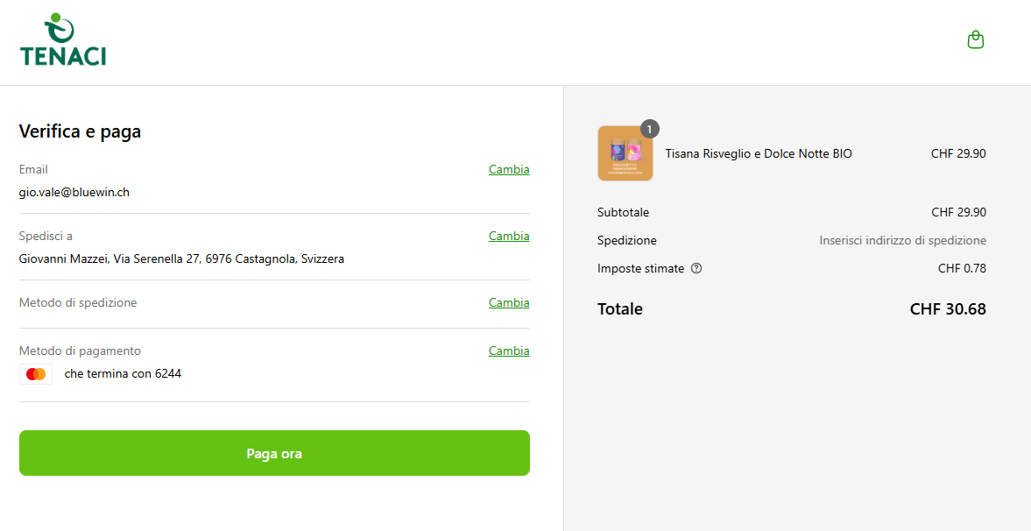Click the estimated tax amount CHF 0.78
Screen dimensions: 1031x531
[962, 268]
